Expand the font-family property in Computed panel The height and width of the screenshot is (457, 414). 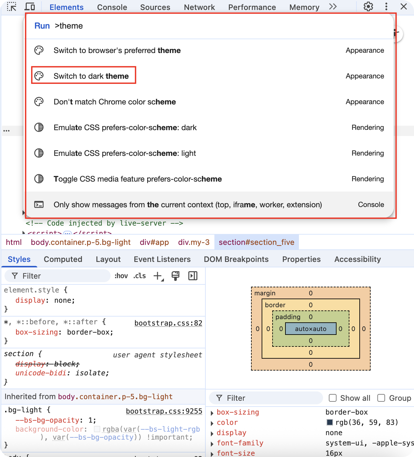(212, 443)
